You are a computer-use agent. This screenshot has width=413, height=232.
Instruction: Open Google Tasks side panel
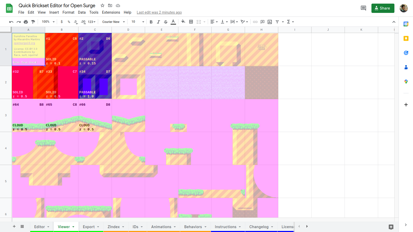coord(406,53)
